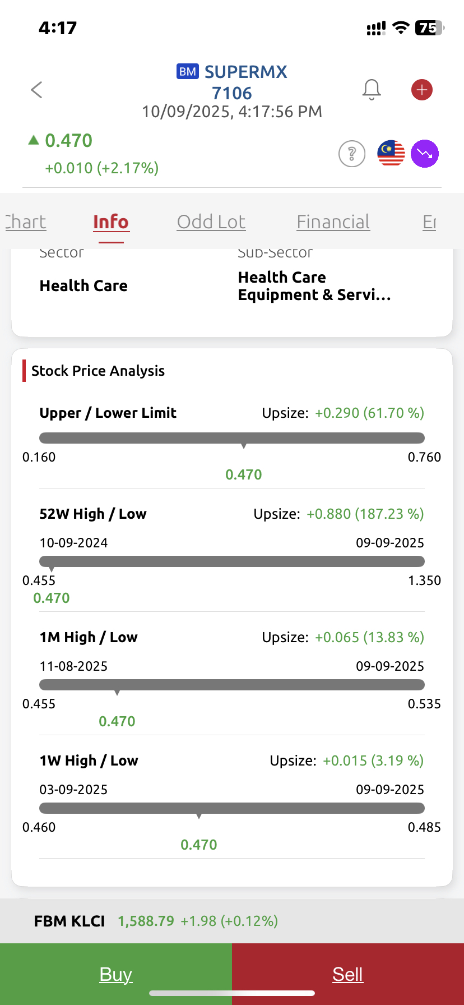Screen dimensions: 464x1005
Task: Tap the blue BM market badge
Action: pyautogui.click(x=188, y=71)
